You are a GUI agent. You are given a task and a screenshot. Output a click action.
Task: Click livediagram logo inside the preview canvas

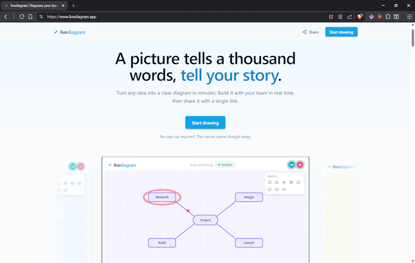point(122,165)
